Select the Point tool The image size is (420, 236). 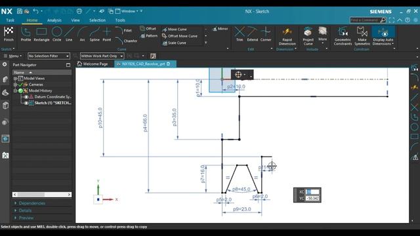[106, 34]
